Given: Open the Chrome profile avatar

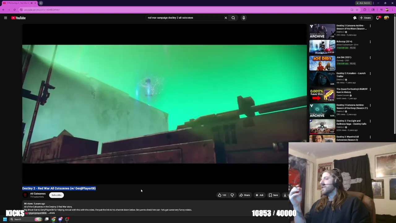Looking at the screenshot, I should [387, 10].
